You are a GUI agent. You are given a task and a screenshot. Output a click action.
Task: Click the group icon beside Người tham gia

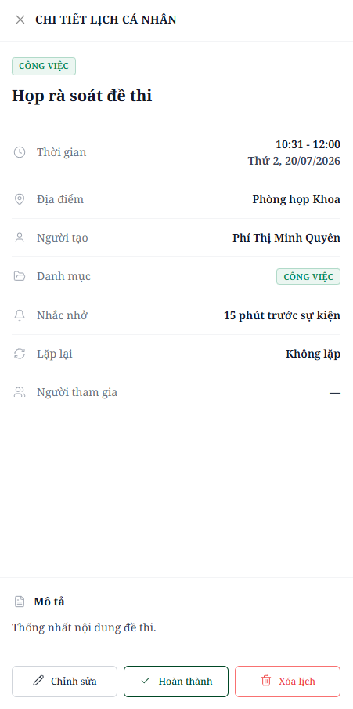tap(20, 392)
